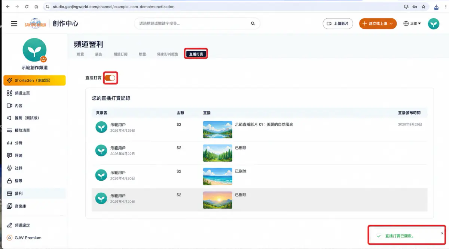The width and height of the screenshot is (449, 249).
Task: Open ShortsGen (測試版) in sidebar
Action: (x=34, y=80)
